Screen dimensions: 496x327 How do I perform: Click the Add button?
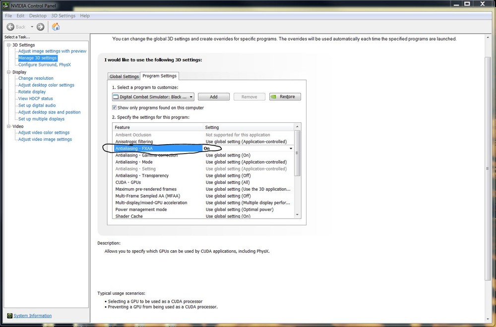[x=214, y=97]
